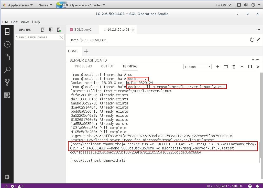Switch to the PROBLEMS panel tab
The height and width of the screenshot is (188, 263).
pos(83,66)
